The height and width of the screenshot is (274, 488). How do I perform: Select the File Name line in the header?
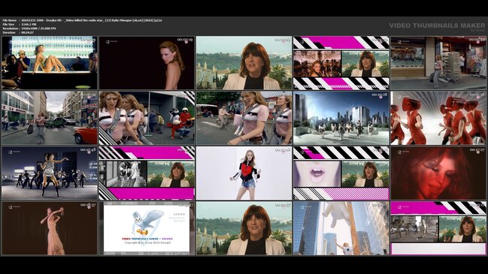click(83, 20)
